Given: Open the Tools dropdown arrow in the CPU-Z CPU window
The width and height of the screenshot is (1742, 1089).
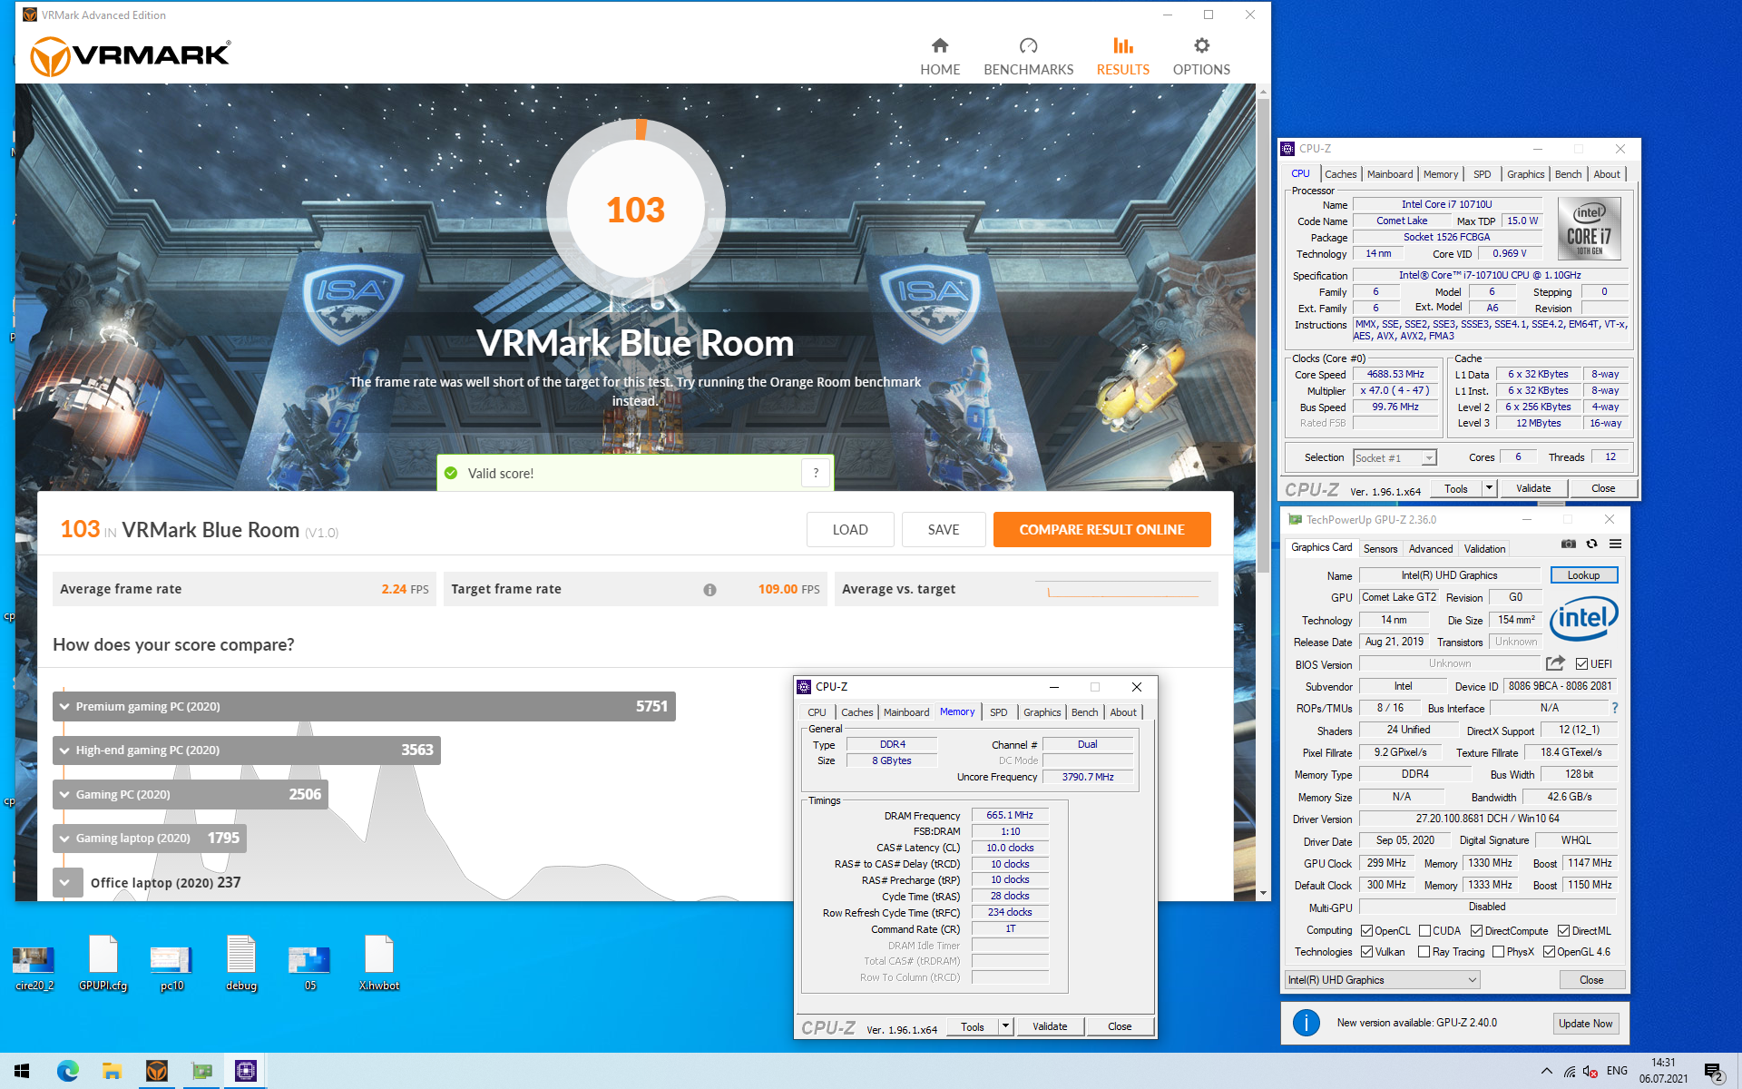Looking at the screenshot, I should [1489, 488].
